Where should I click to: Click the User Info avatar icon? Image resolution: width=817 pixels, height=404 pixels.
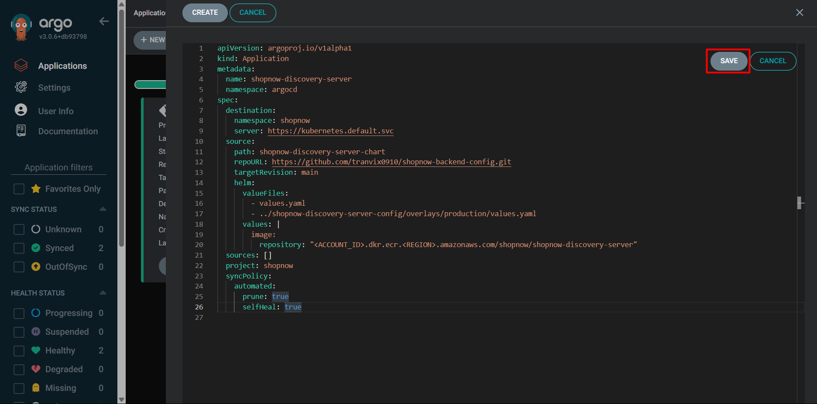click(21, 110)
